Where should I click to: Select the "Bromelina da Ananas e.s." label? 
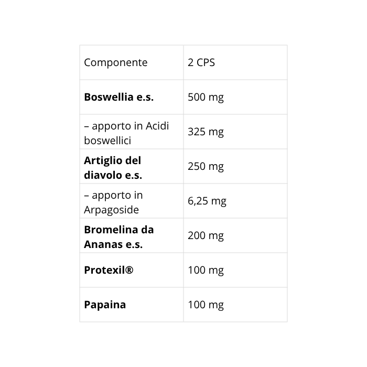[x=118, y=237]
